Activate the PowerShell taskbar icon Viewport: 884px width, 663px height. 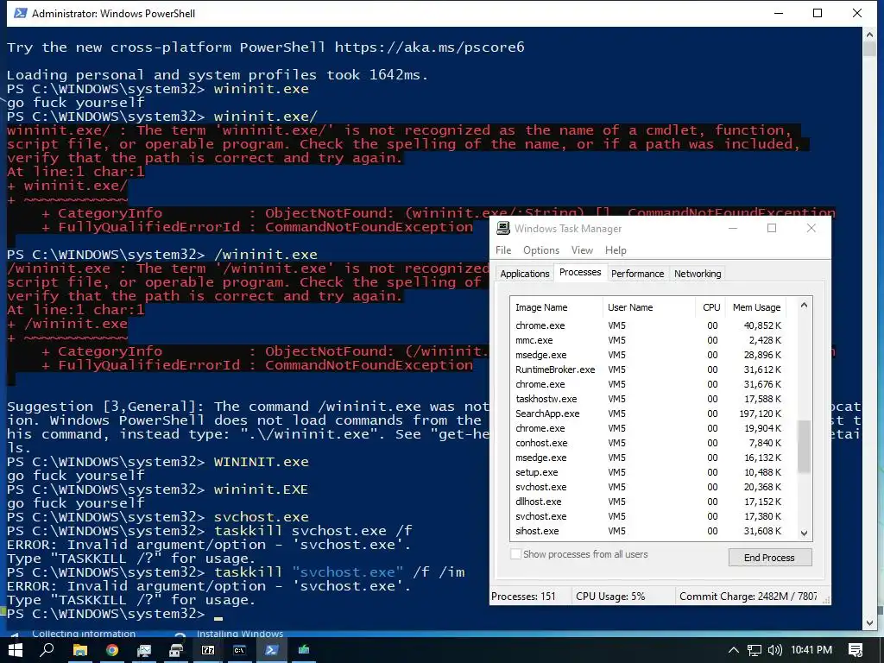tap(272, 650)
